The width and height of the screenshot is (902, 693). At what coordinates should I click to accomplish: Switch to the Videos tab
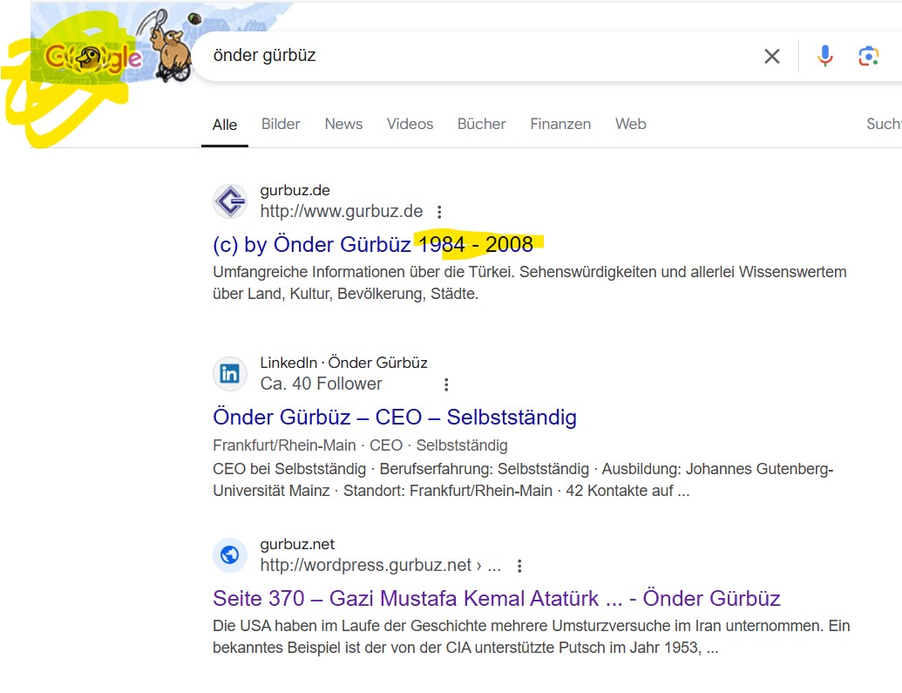coord(410,124)
